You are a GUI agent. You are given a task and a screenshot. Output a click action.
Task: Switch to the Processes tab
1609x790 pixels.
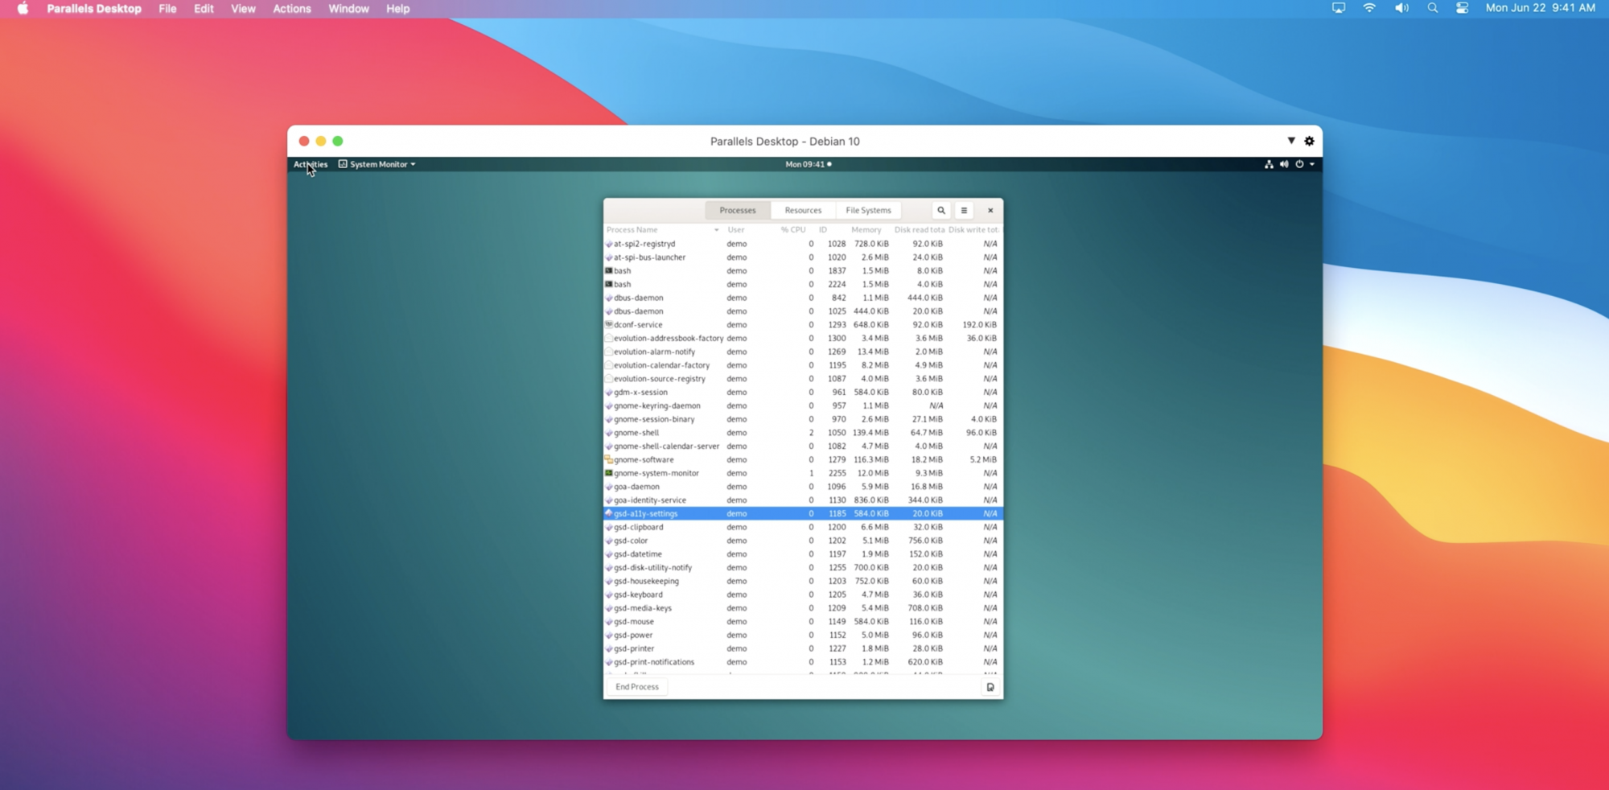738,210
